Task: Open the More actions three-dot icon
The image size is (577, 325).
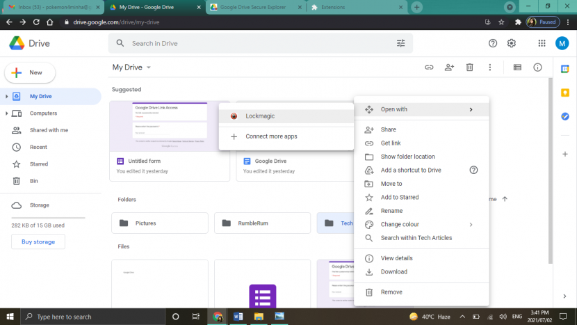Action: (489, 67)
